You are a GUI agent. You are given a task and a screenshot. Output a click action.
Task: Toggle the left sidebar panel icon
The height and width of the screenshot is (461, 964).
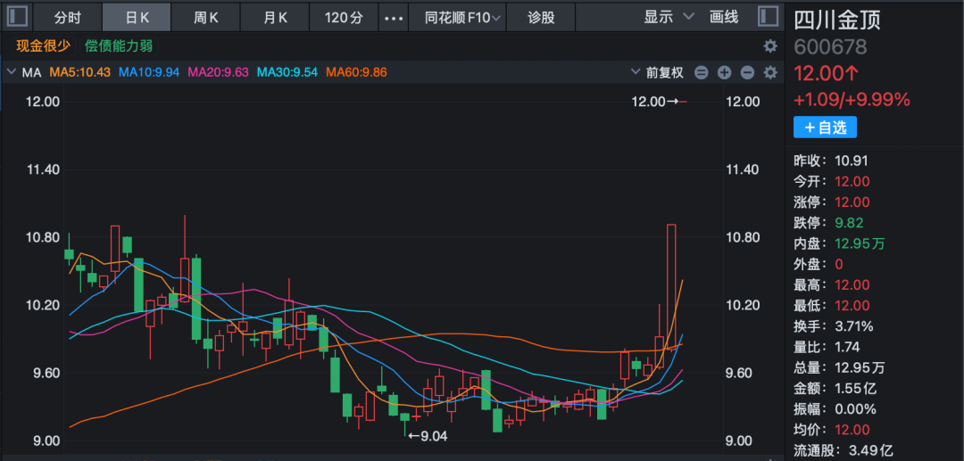18,17
